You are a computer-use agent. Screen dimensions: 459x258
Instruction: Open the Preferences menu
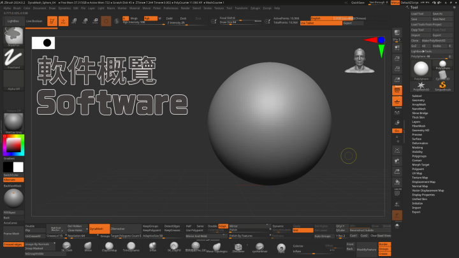coord(171,8)
